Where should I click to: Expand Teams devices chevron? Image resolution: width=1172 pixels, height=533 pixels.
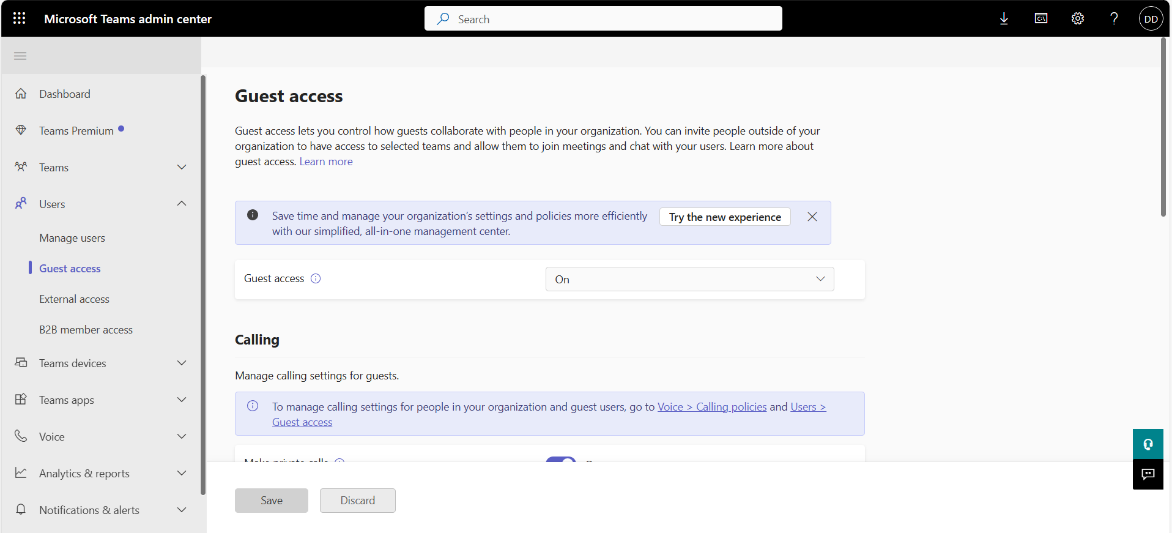tap(182, 363)
